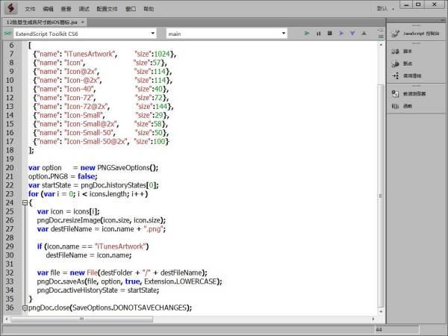Open the 调用堆栈 call stack panel

407,75
